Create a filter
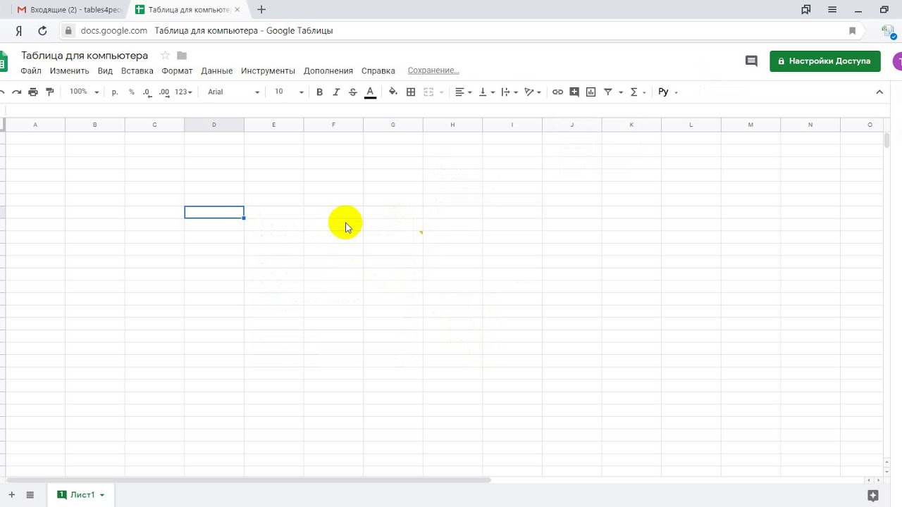The height and width of the screenshot is (507, 902). tap(607, 92)
